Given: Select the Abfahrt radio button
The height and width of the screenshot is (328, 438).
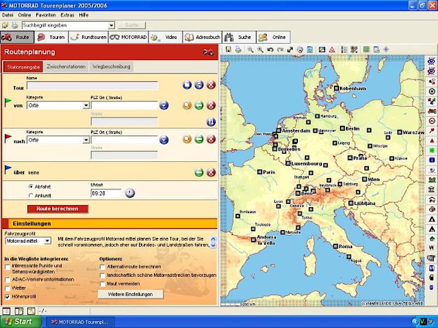Looking at the screenshot, I should (31, 186).
